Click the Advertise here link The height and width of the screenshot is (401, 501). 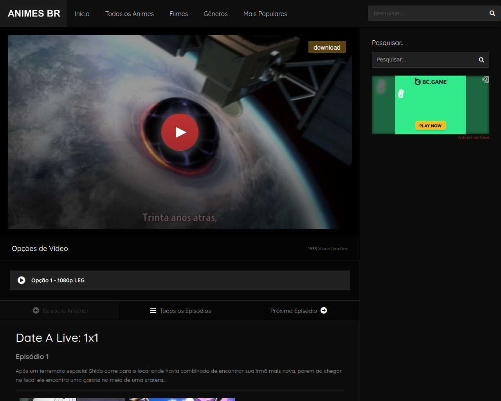(x=474, y=137)
